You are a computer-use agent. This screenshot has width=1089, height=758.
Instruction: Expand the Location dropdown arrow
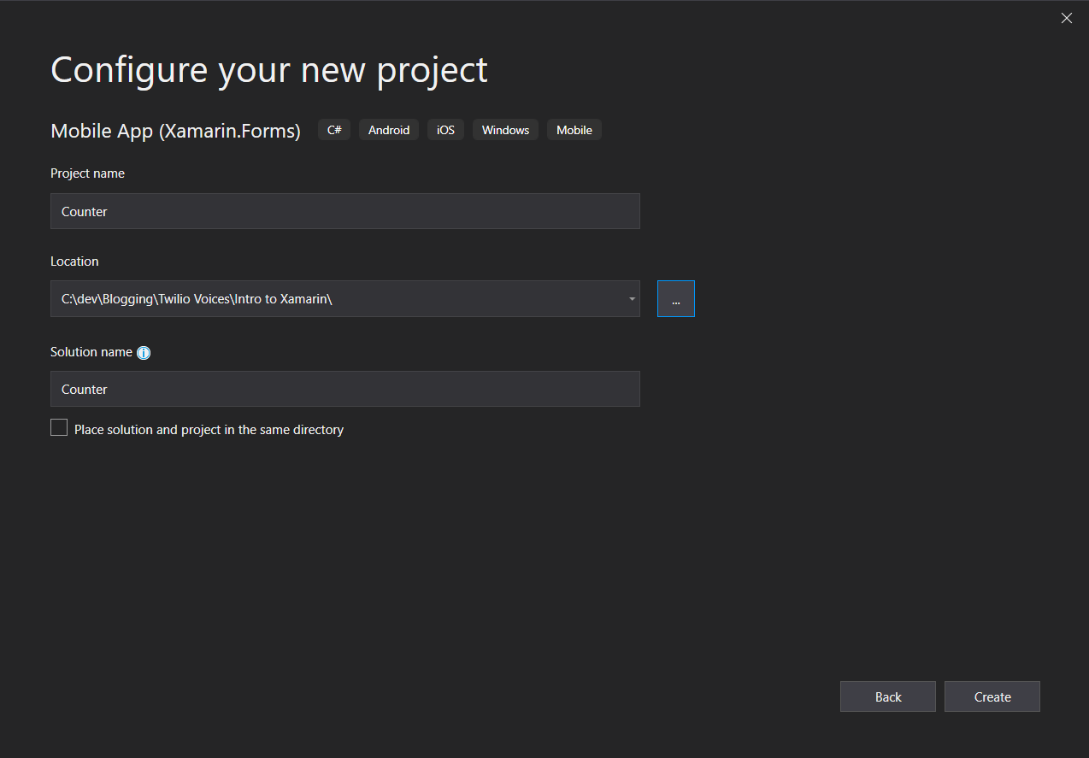[x=632, y=299]
